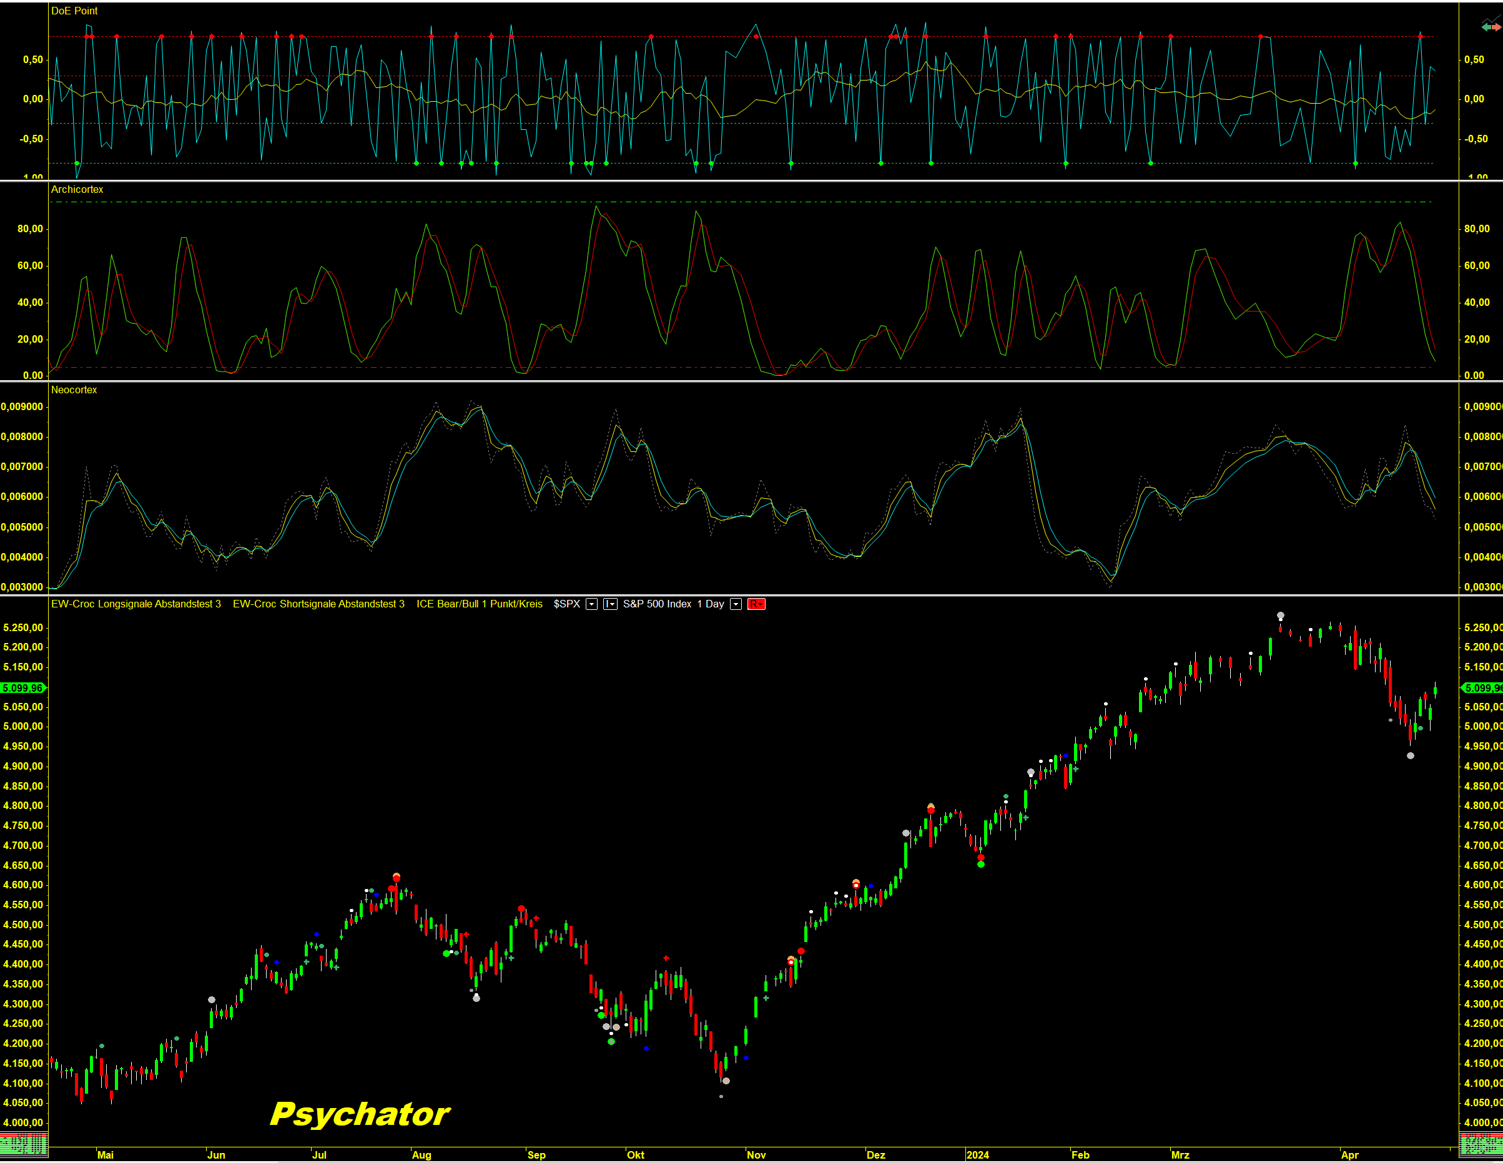This screenshot has width=1503, height=1163.
Task: Click the DoE Point panel title
Action: (x=74, y=11)
